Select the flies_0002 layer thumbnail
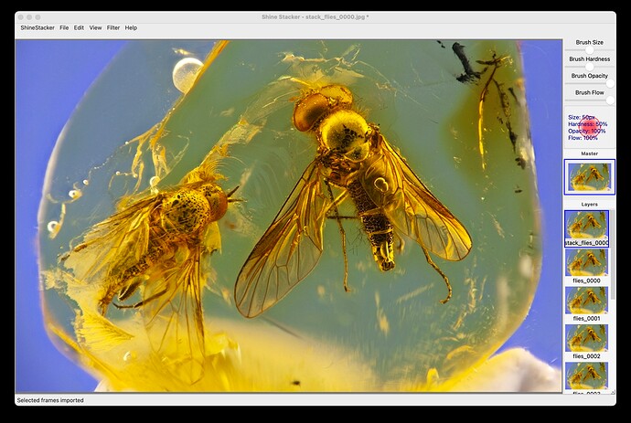The width and height of the screenshot is (631, 423). (586, 338)
